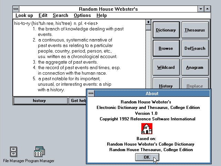The image size is (221, 166).
Task: Show the lookup History button
Action: (x=166, y=83)
